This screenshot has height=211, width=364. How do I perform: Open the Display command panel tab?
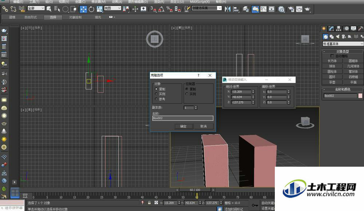(353, 28)
